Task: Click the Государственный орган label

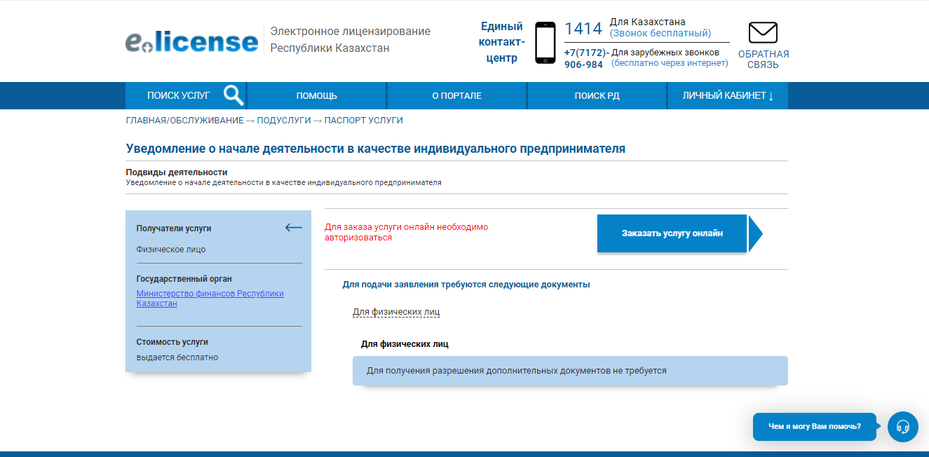Action: [184, 279]
